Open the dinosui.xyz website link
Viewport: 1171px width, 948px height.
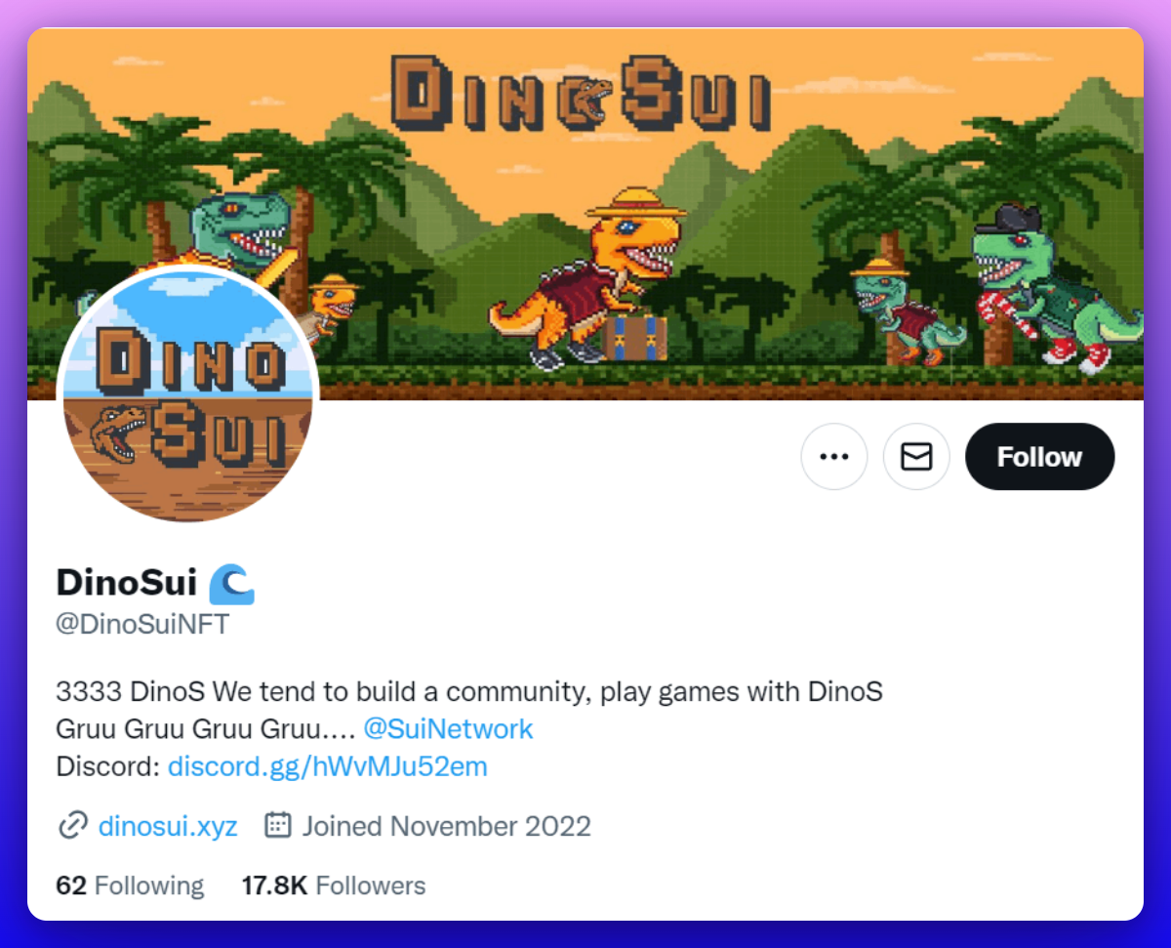(168, 826)
